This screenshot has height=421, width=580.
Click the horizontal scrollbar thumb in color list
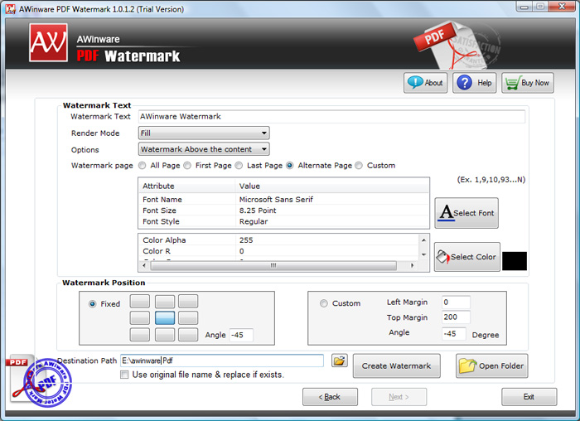click(273, 266)
